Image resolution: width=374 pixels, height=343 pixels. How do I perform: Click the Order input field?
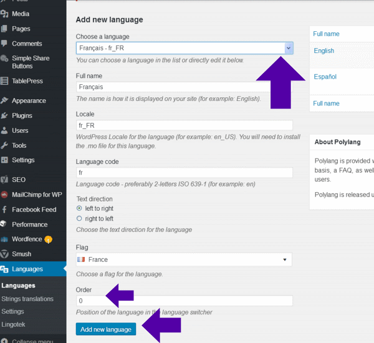click(x=184, y=301)
